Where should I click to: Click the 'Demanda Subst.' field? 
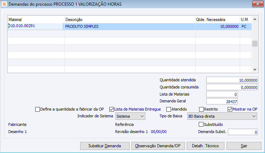(243, 132)
